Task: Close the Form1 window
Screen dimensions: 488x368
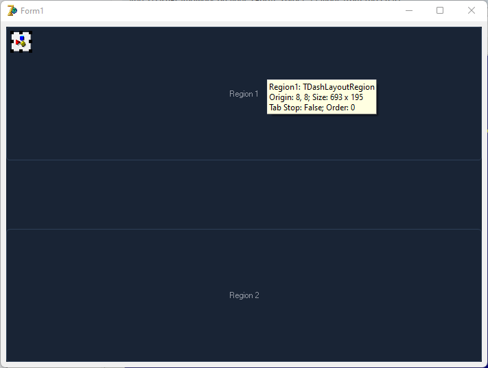Action: pyautogui.click(x=472, y=10)
